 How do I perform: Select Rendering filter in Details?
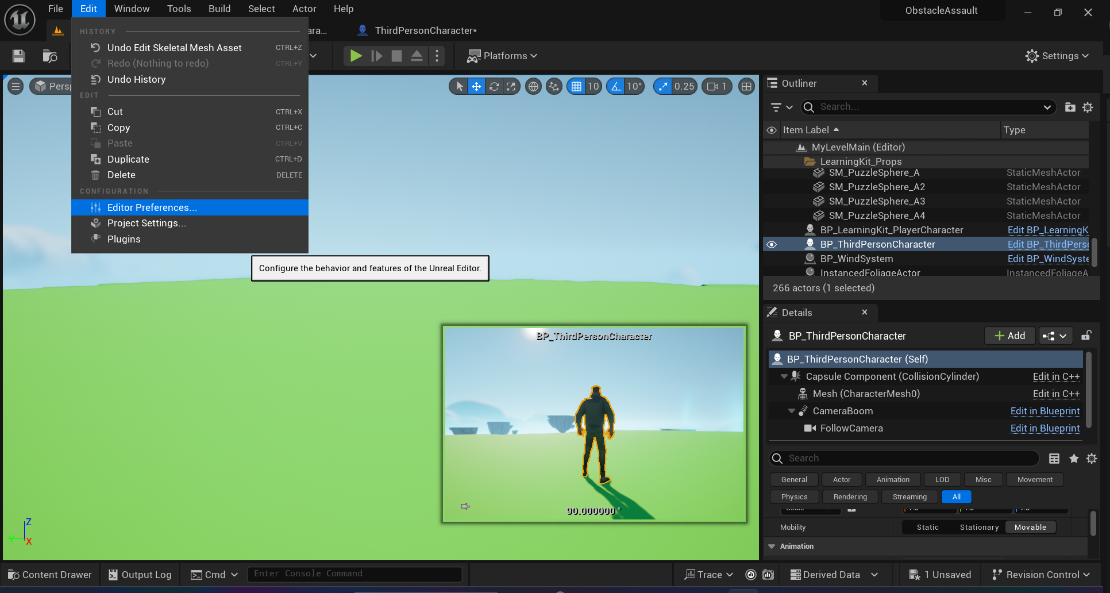[850, 496]
